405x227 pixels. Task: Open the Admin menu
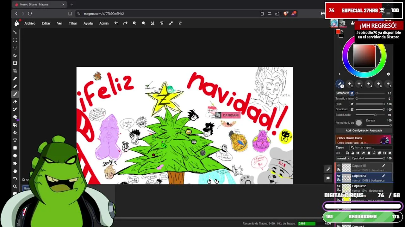pos(104,23)
